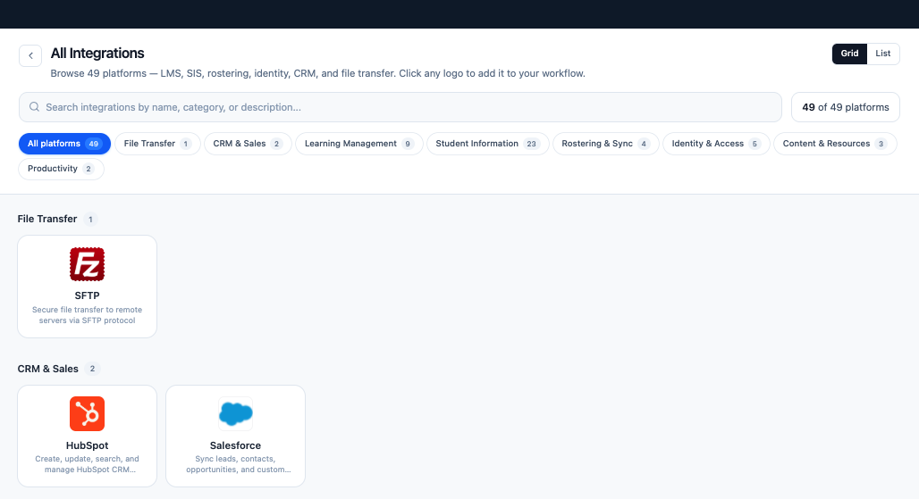Select the All platforms filter

tap(64, 144)
